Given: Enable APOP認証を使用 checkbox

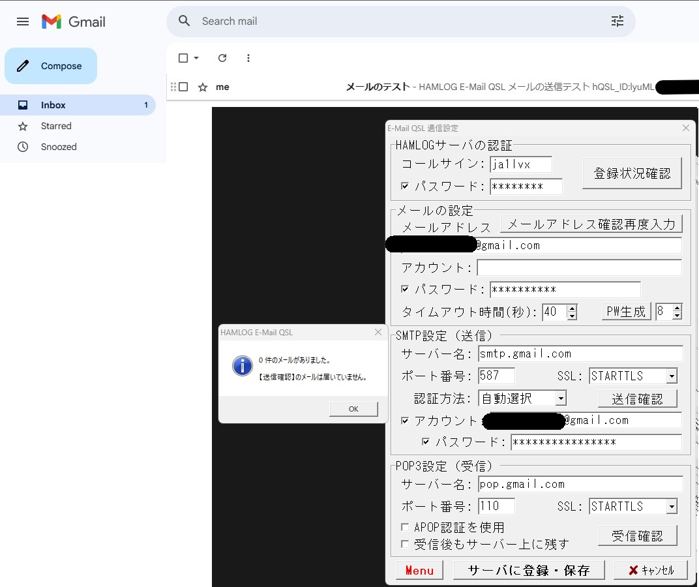Looking at the screenshot, I should point(405,527).
